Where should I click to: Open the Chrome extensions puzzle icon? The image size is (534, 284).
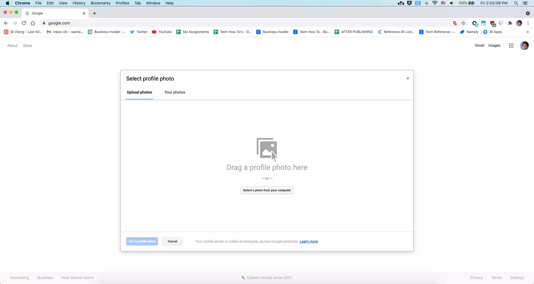coord(510,23)
